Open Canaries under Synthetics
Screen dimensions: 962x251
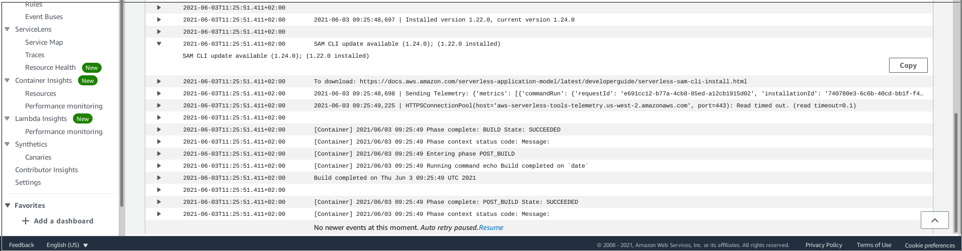coord(38,157)
